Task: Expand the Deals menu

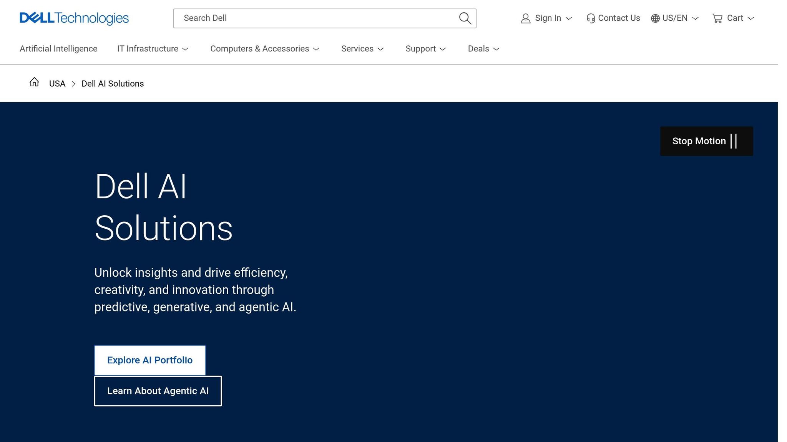Action: click(483, 49)
